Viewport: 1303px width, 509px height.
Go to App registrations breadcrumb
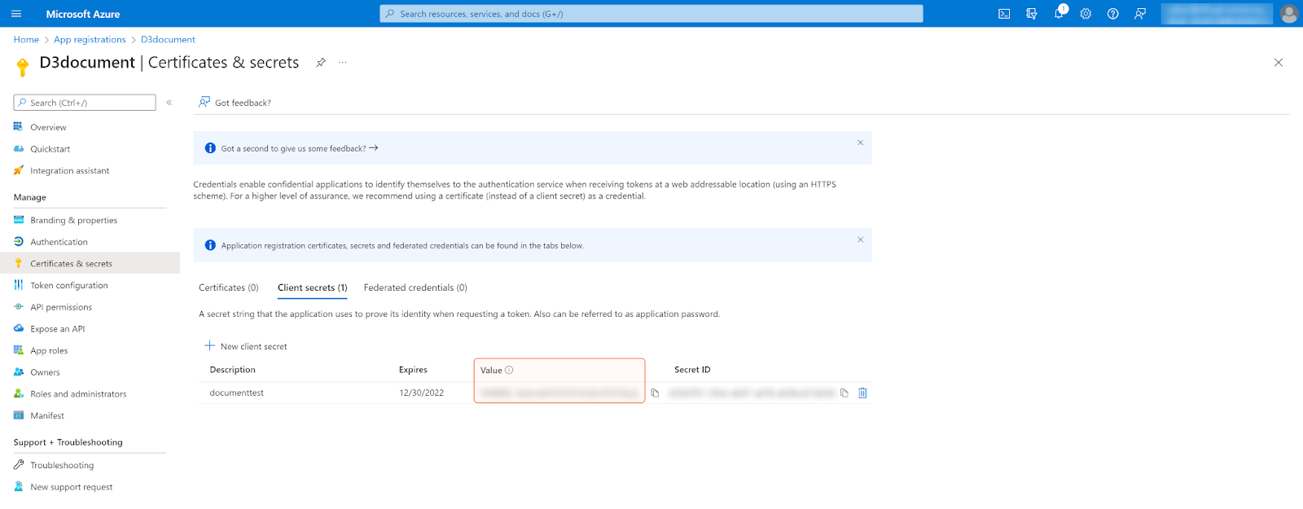point(90,39)
